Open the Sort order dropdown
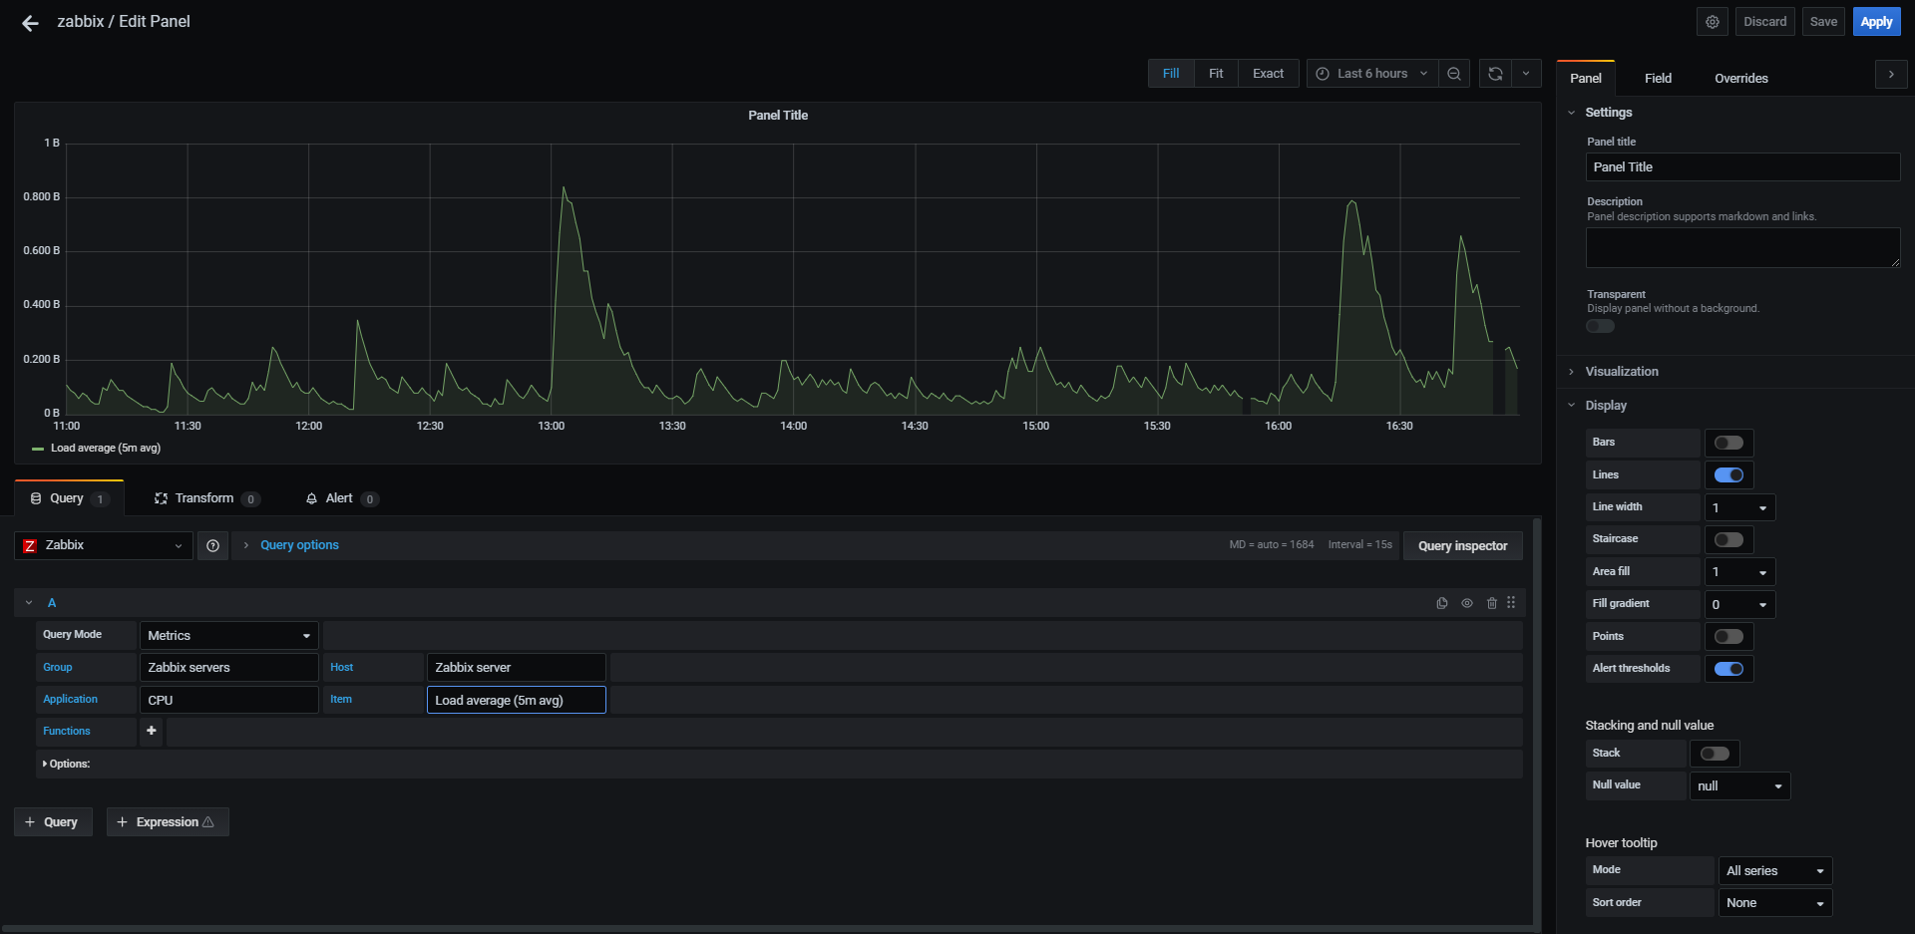 (x=1775, y=903)
